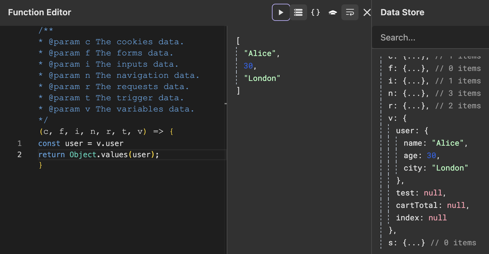This screenshot has width=489, height=254.
Task: Focus the Data Store search field
Action: tap(430, 38)
